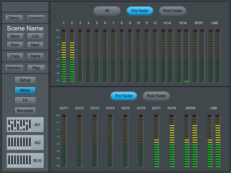Open the scene List

pos(35,36)
